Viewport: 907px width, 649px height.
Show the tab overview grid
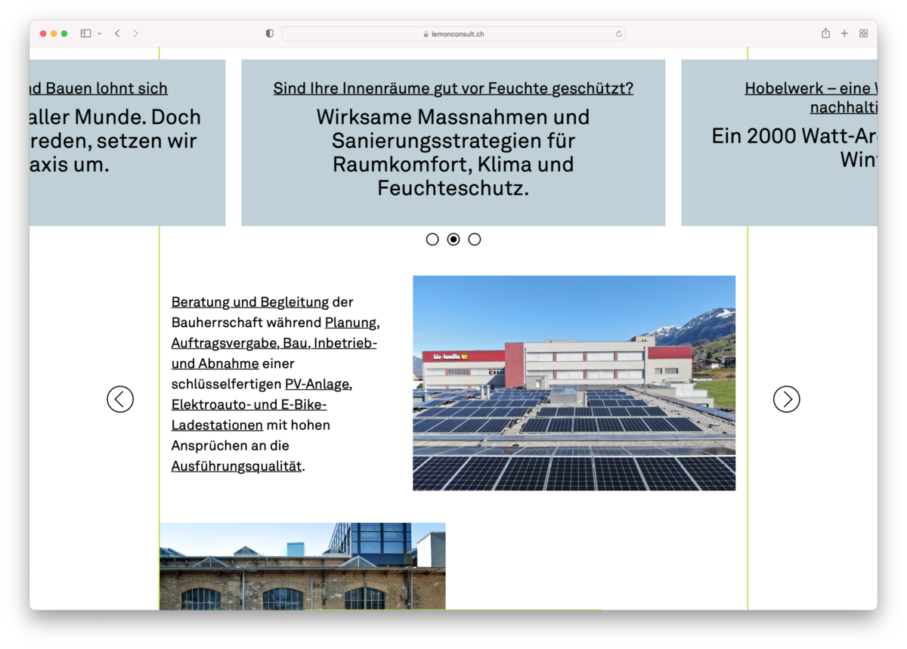(863, 33)
